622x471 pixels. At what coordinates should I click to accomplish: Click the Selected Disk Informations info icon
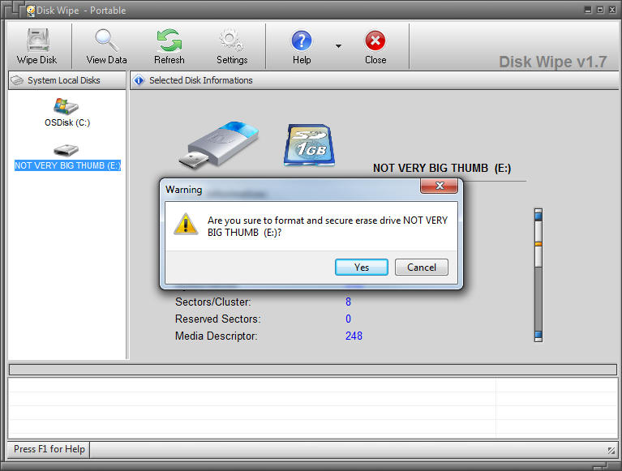pyautogui.click(x=139, y=80)
